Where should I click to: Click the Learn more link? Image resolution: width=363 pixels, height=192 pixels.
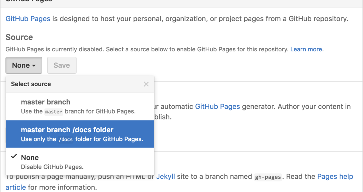tap(306, 49)
